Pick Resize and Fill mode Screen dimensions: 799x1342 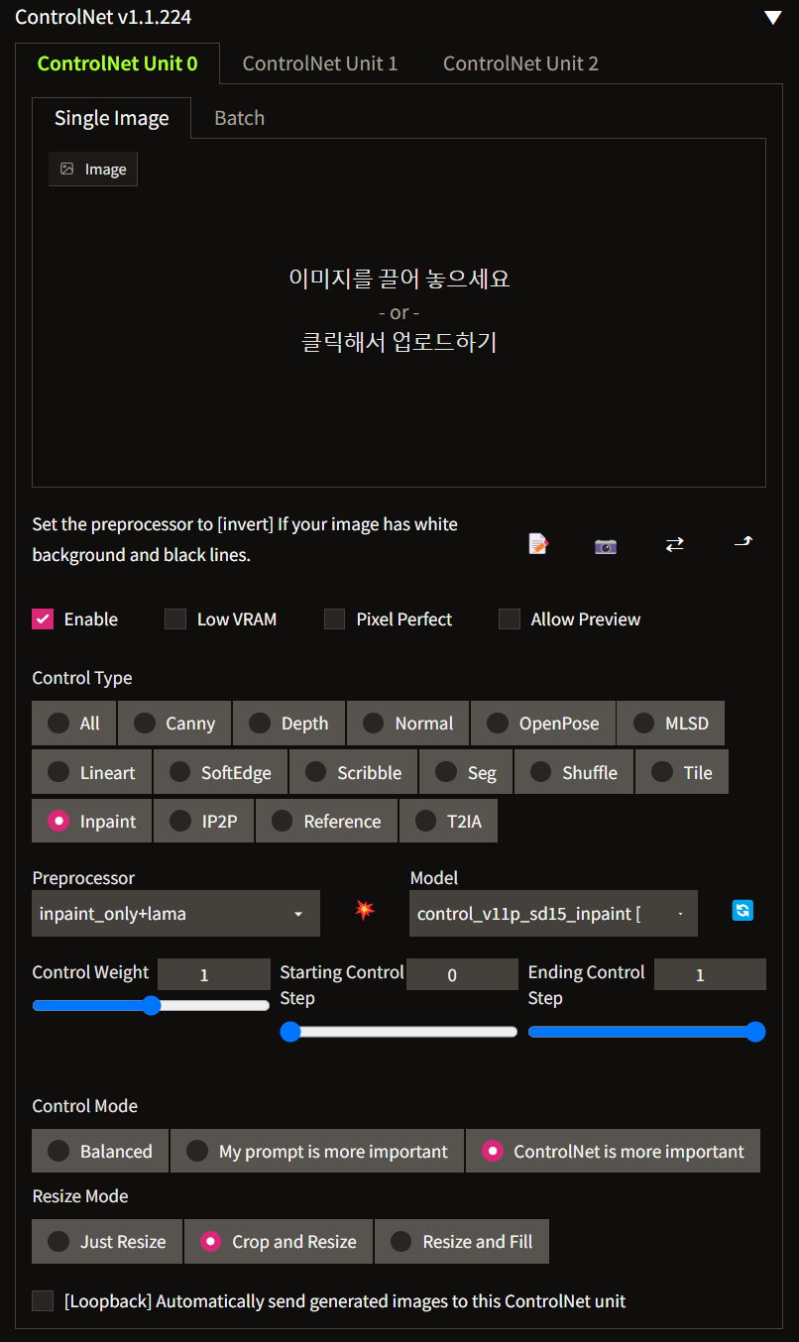(x=462, y=1241)
